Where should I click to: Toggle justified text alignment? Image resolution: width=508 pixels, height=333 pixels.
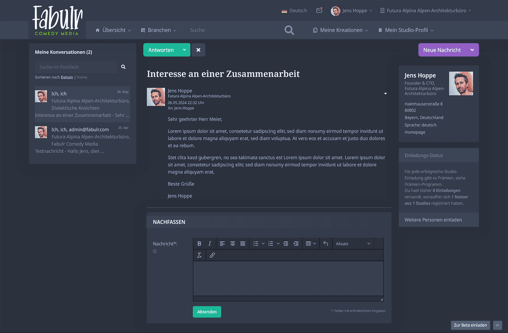pos(243,244)
